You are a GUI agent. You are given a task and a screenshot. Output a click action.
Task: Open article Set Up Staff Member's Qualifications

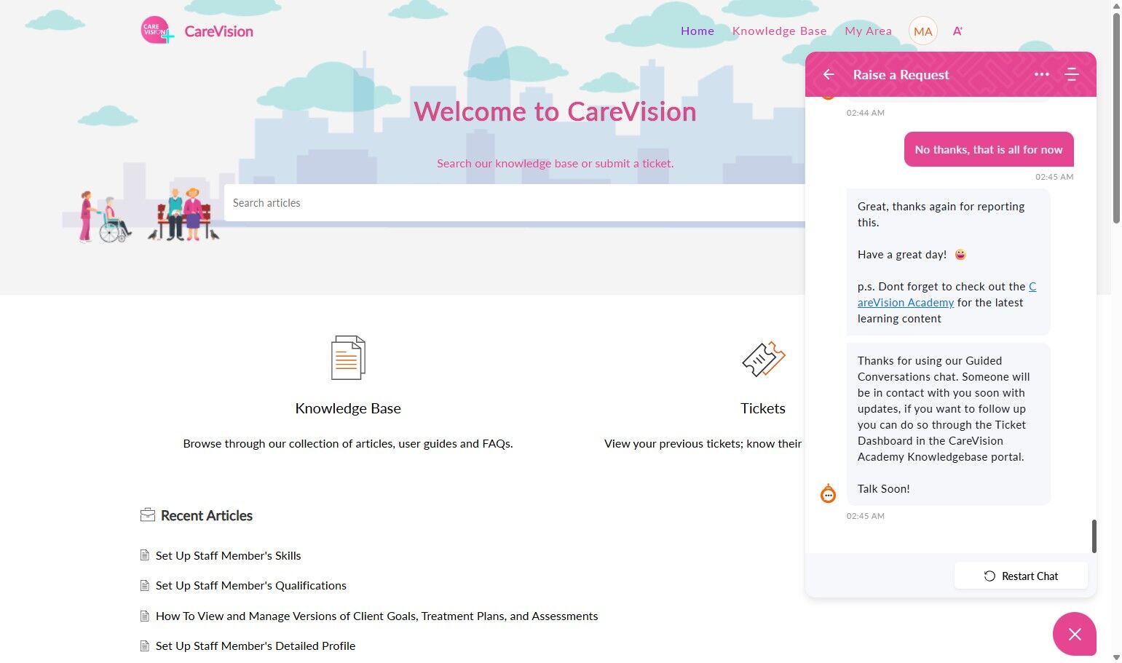(251, 585)
